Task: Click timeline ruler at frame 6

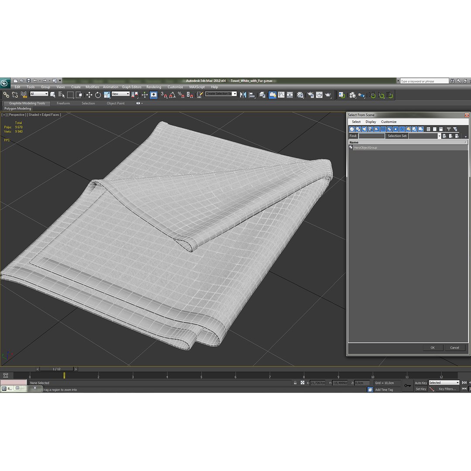Action: tap(235, 376)
